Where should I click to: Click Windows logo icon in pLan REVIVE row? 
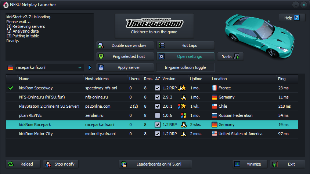(184, 115)
